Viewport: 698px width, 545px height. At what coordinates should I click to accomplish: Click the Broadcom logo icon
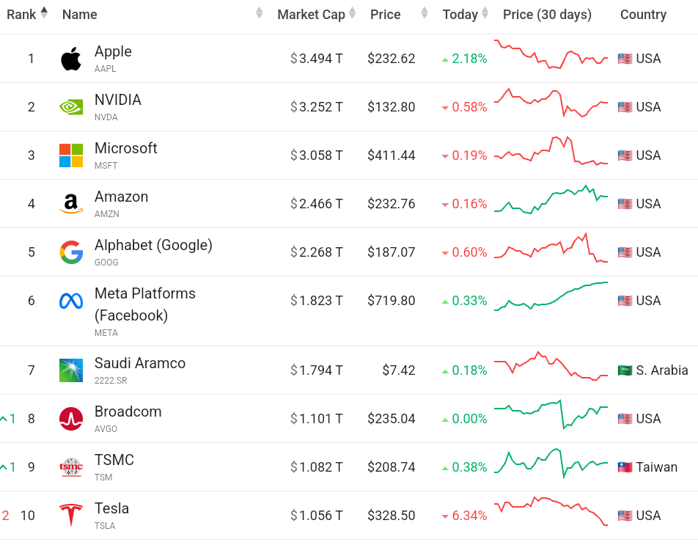click(x=71, y=419)
